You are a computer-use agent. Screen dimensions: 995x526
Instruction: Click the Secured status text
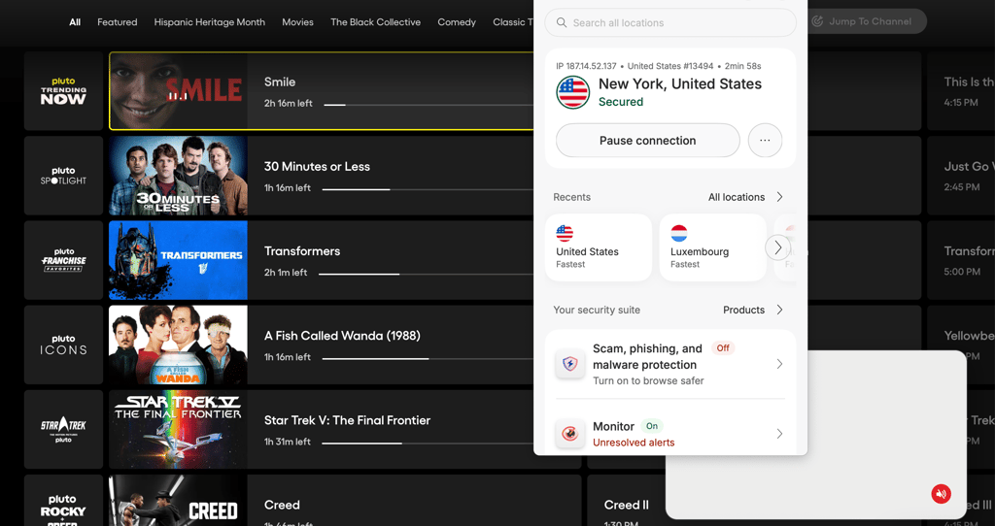[621, 102]
